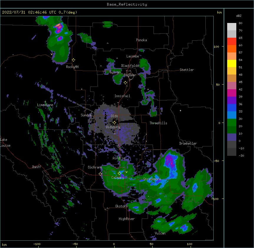The image size is (254, 248).
Task: Select the blue 33-36 dBZ legend swatch
Action: pyautogui.click(x=232, y=108)
